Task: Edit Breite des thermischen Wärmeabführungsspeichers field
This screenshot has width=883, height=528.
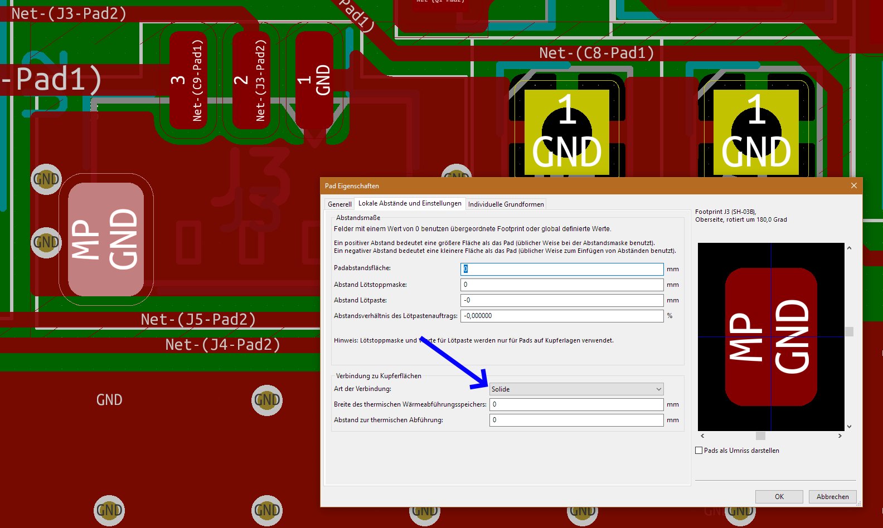Action: coord(576,404)
